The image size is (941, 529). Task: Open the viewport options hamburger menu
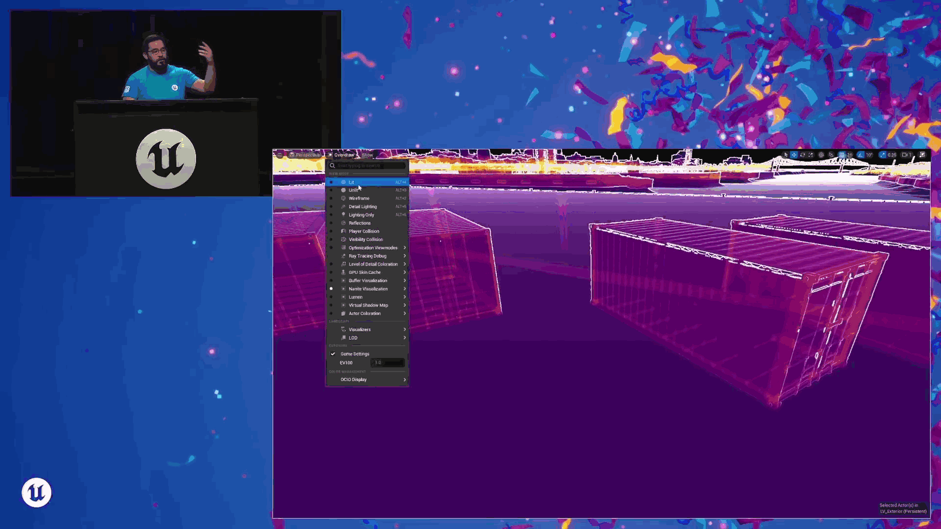coord(279,155)
